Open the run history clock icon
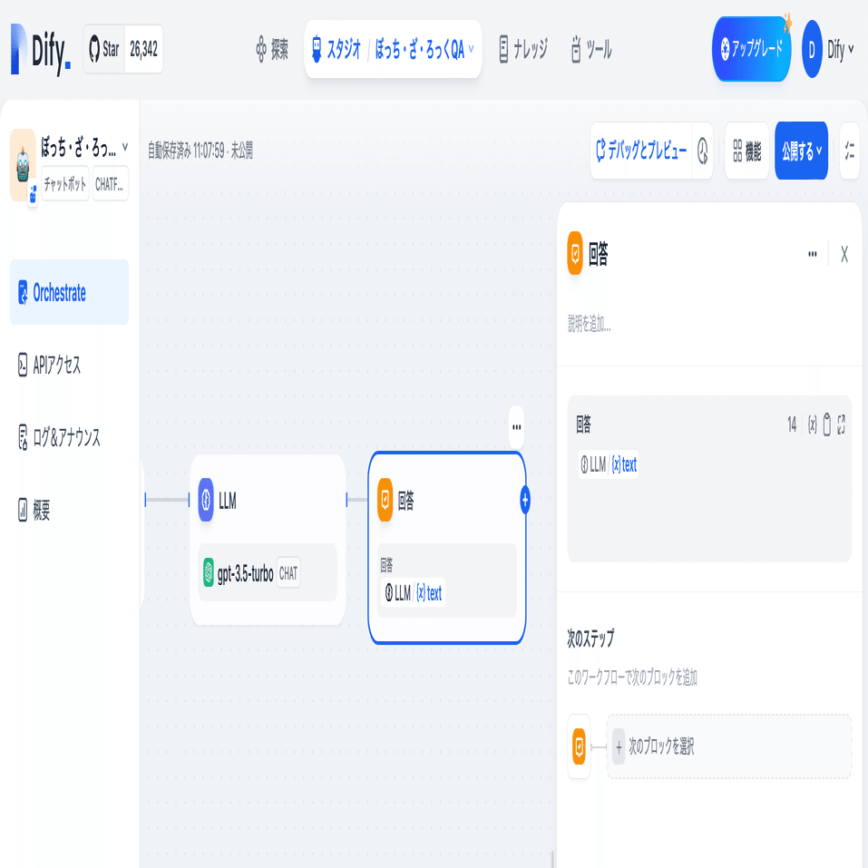This screenshot has height=868, width=868. (702, 151)
